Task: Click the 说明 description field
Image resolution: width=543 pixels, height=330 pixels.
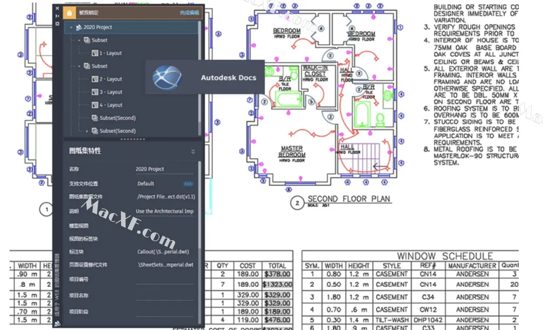Action: (x=164, y=211)
